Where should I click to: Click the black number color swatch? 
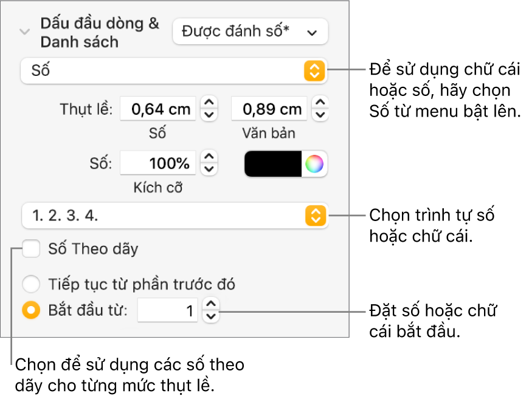click(273, 163)
